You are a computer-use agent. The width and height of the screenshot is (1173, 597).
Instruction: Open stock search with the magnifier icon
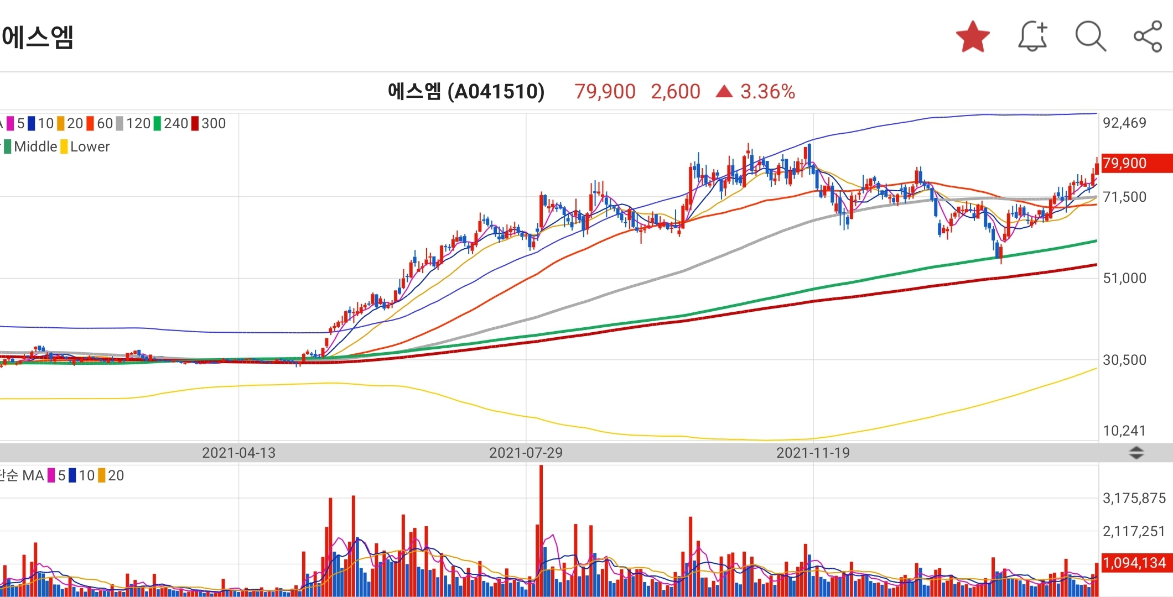pyautogui.click(x=1091, y=37)
